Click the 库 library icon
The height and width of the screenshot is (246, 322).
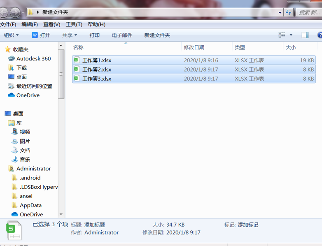click(x=11, y=123)
